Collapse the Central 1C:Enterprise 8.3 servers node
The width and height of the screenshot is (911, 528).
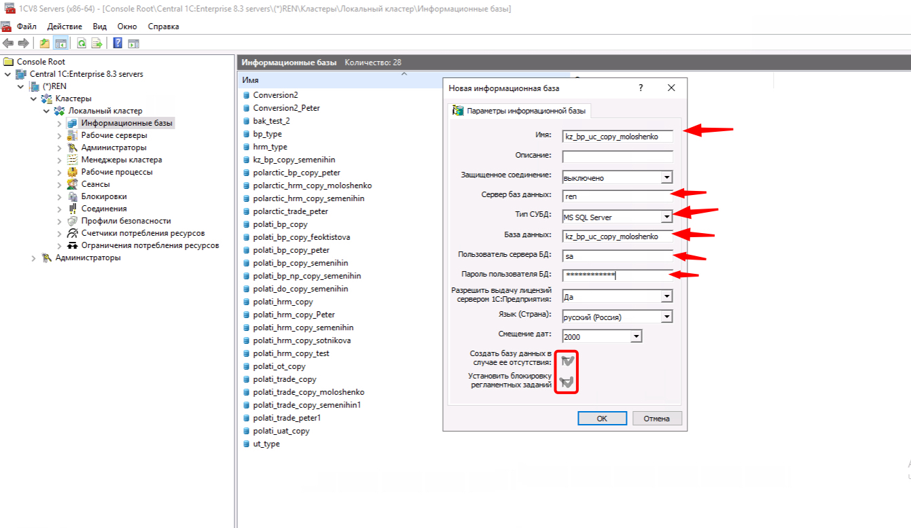pyautogui.click(x=7, y=74)
